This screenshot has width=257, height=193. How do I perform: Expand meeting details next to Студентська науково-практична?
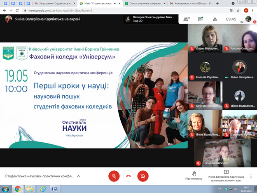coord(79,176)
